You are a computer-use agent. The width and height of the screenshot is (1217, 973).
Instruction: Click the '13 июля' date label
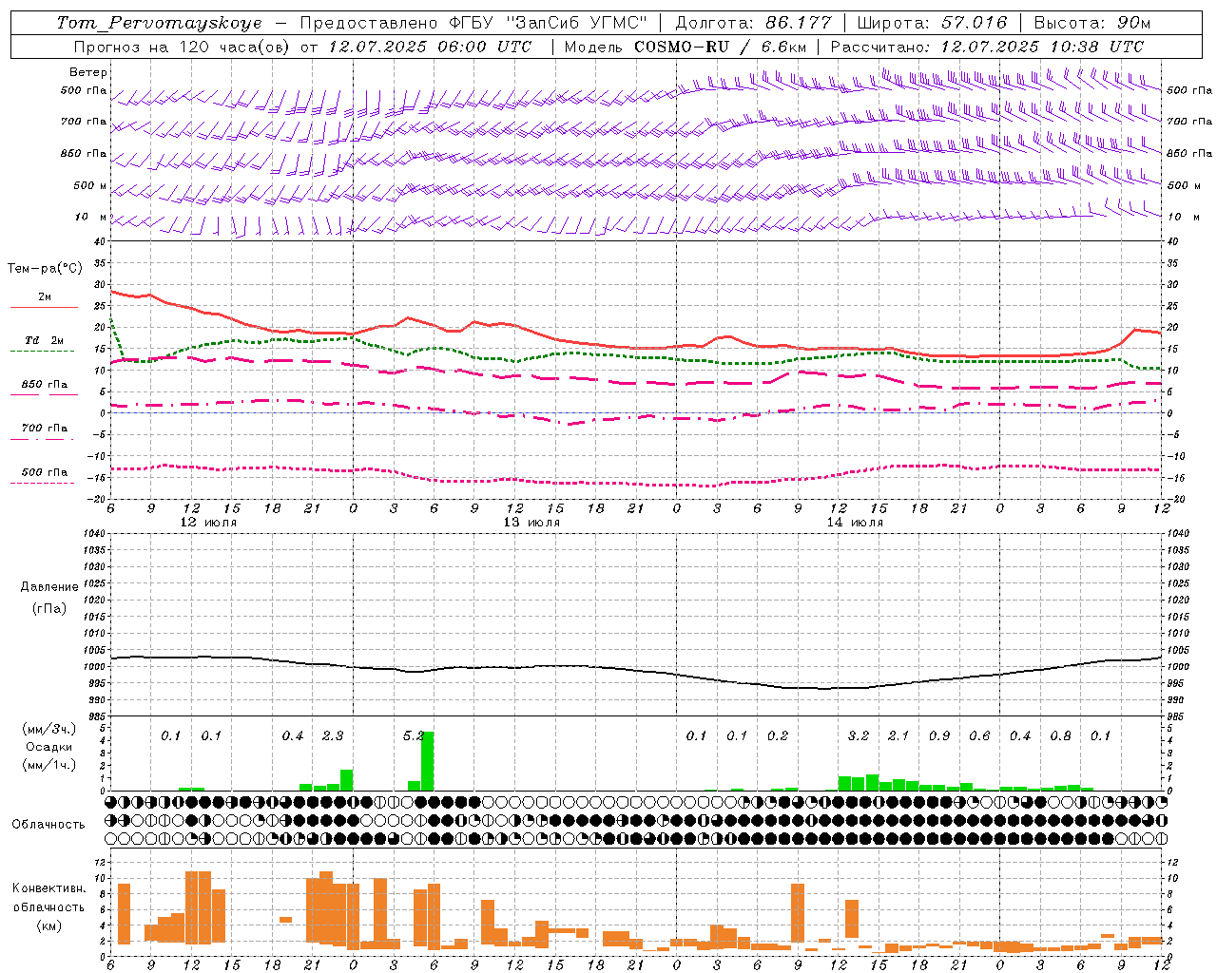coord(531,523)
